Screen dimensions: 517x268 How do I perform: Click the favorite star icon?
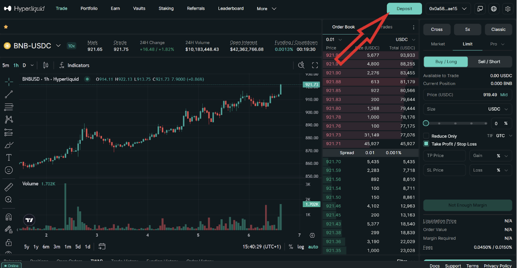6,27
